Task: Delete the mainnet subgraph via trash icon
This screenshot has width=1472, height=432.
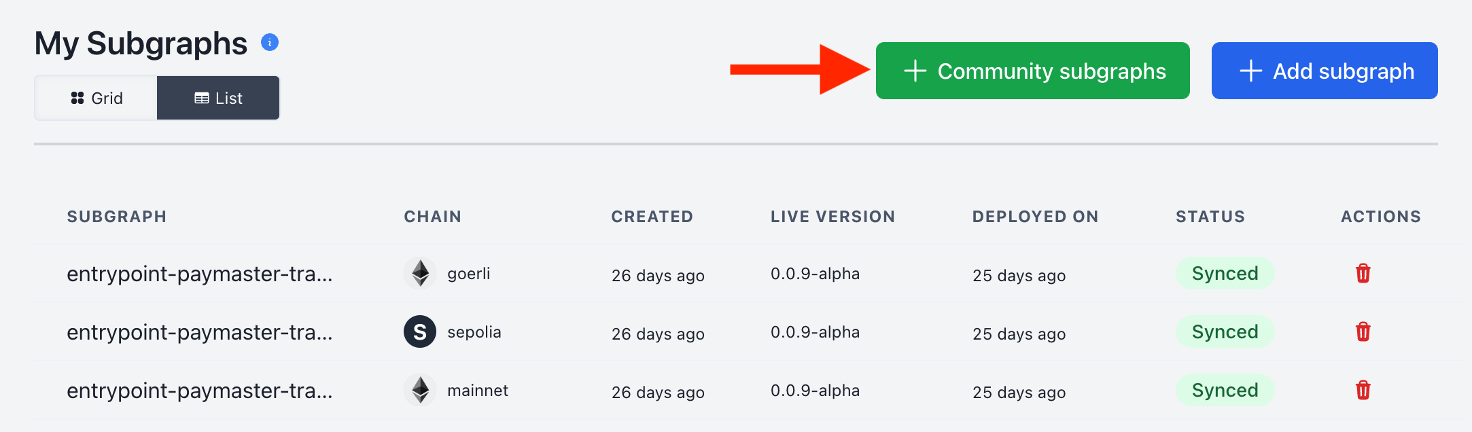Action: (1363, 391)
